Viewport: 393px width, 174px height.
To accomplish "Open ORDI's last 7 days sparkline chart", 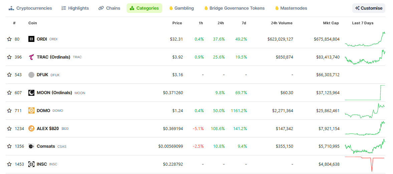I will (365, 39).
